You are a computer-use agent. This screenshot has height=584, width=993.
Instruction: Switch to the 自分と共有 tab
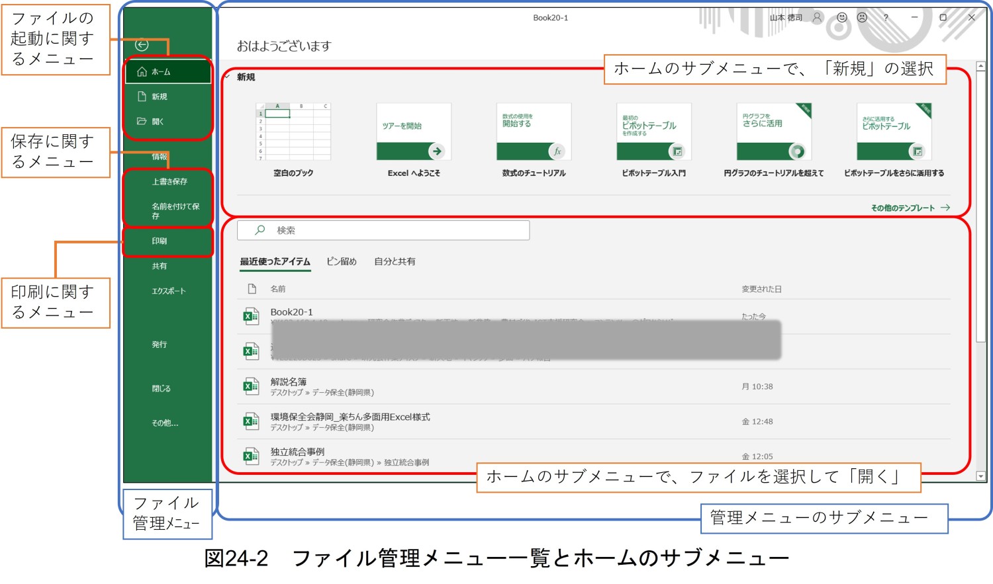click(x=395, y=261)
